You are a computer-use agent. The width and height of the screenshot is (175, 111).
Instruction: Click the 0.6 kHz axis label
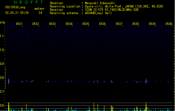point(3,105)
